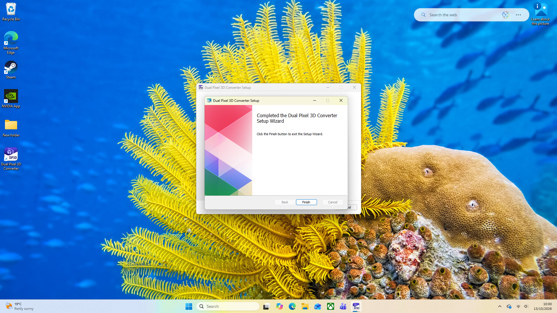Select the Dual Pixel 3D Converter desktop shortcut
This screenshot has height=313, width=557.
pos(11,159)
